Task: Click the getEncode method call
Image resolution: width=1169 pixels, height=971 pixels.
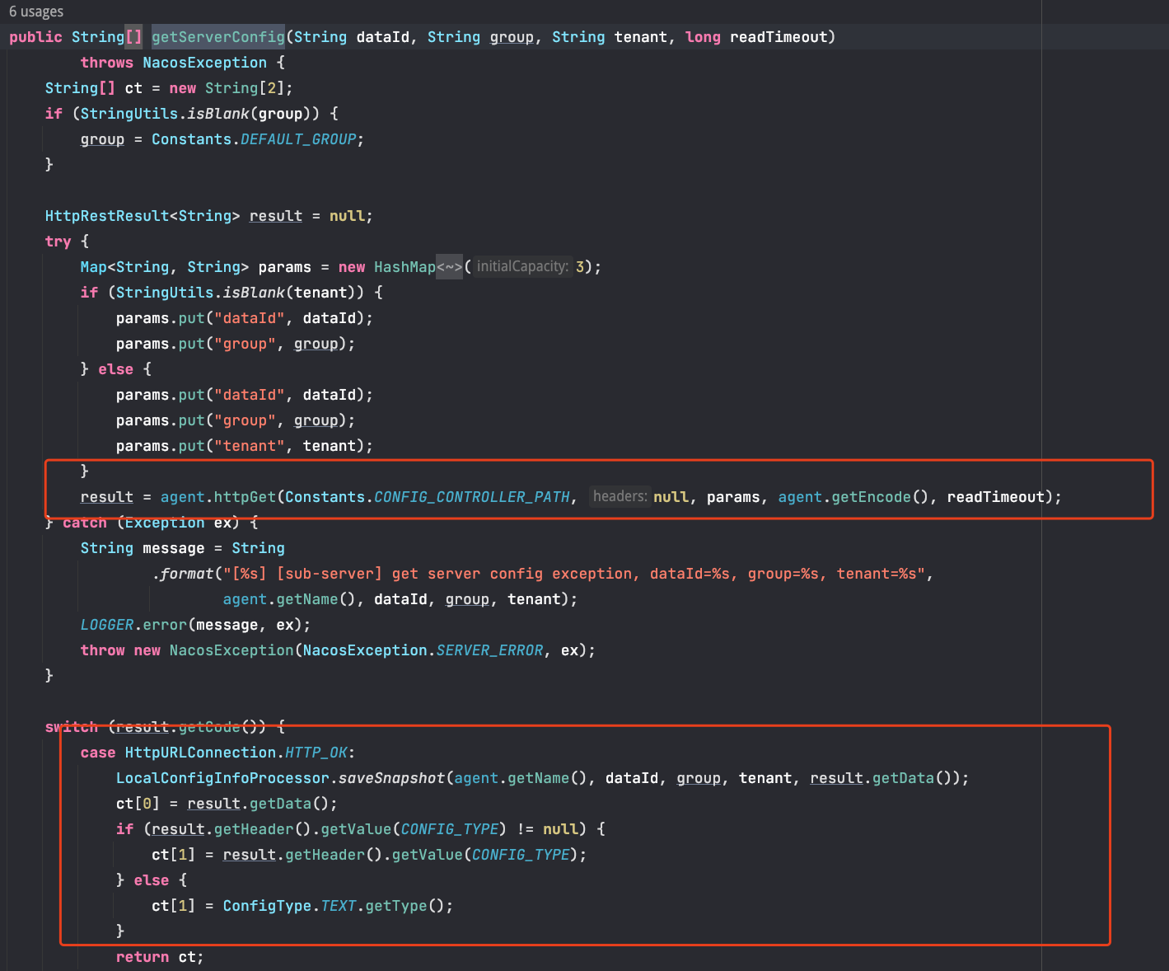Action: coord(872,497)
